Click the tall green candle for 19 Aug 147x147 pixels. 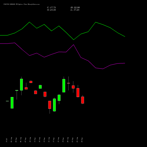(64, 86)
